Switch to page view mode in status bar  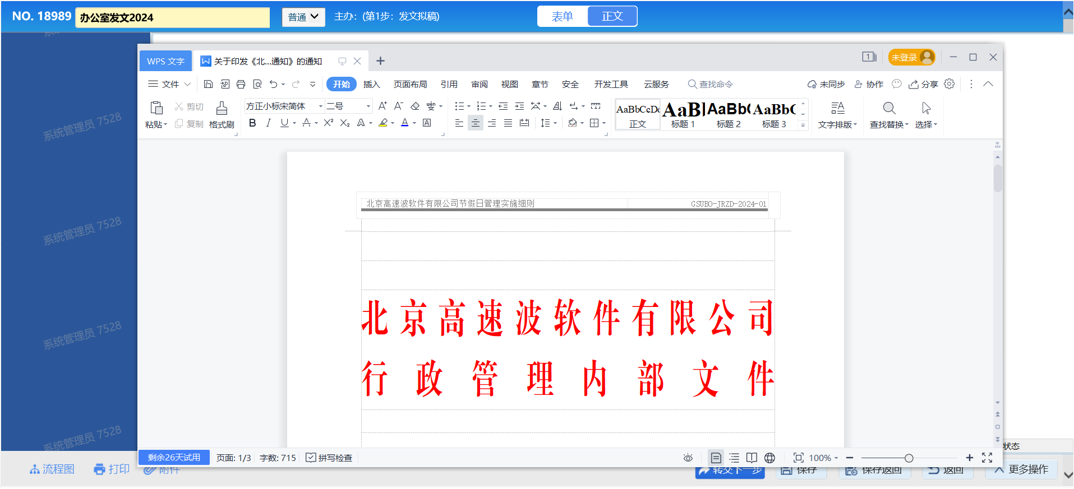[716, 458]
